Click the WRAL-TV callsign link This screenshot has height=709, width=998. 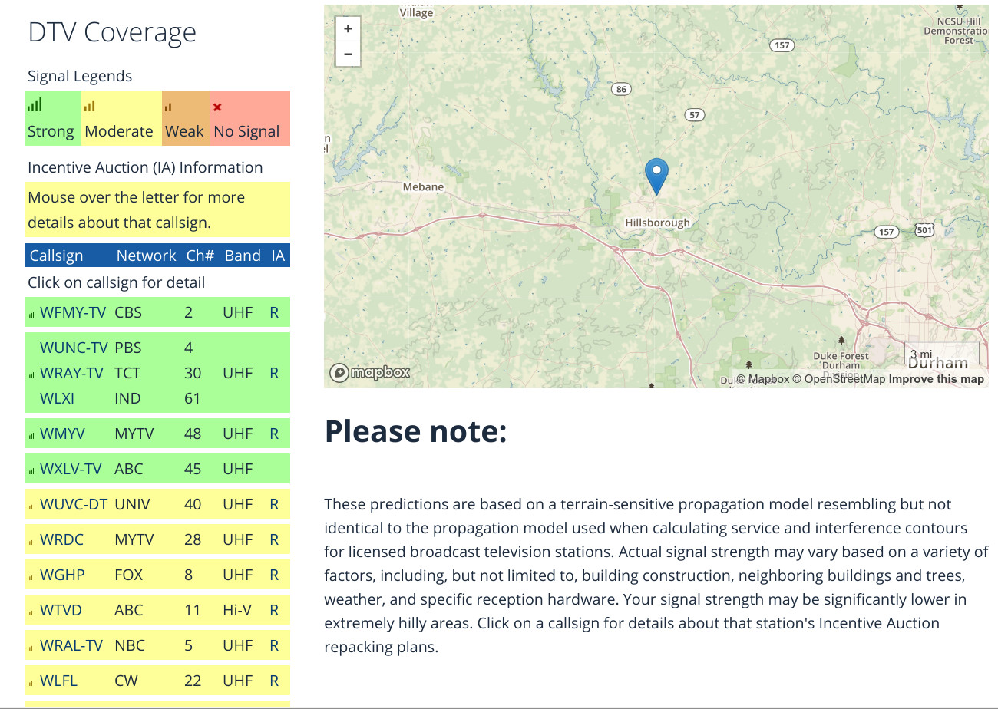coord(71,645)
